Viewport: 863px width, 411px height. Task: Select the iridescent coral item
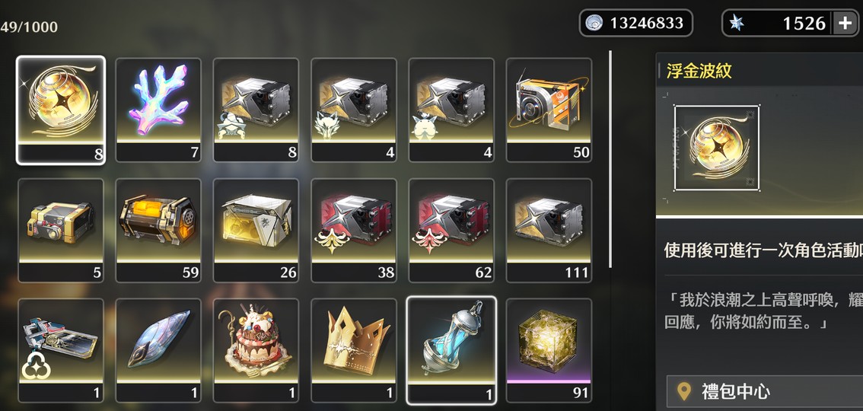(158, 110)
